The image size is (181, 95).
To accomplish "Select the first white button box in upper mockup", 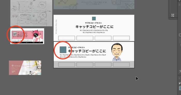I will [x=67, y=38].
